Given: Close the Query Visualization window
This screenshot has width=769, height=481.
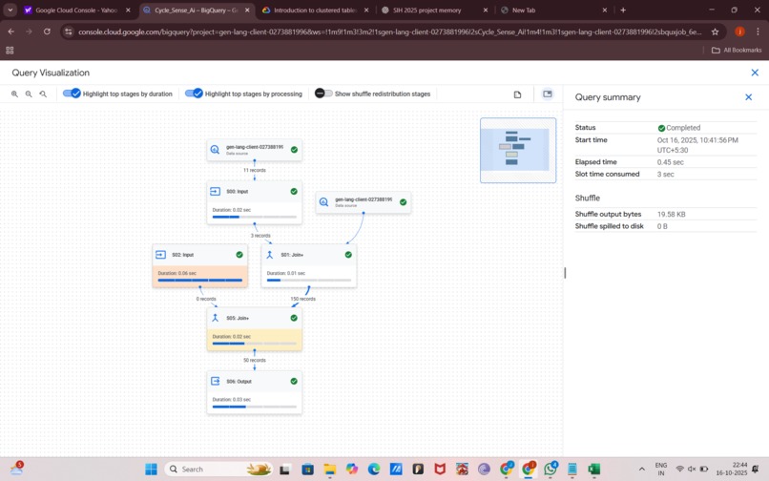Looking at the screenshot, I should coord(755,73).
